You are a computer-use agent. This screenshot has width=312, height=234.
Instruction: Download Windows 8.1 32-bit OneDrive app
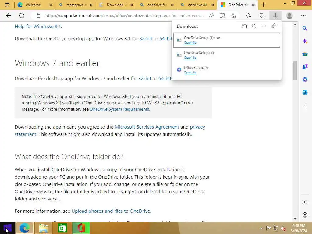pos(146,39)
